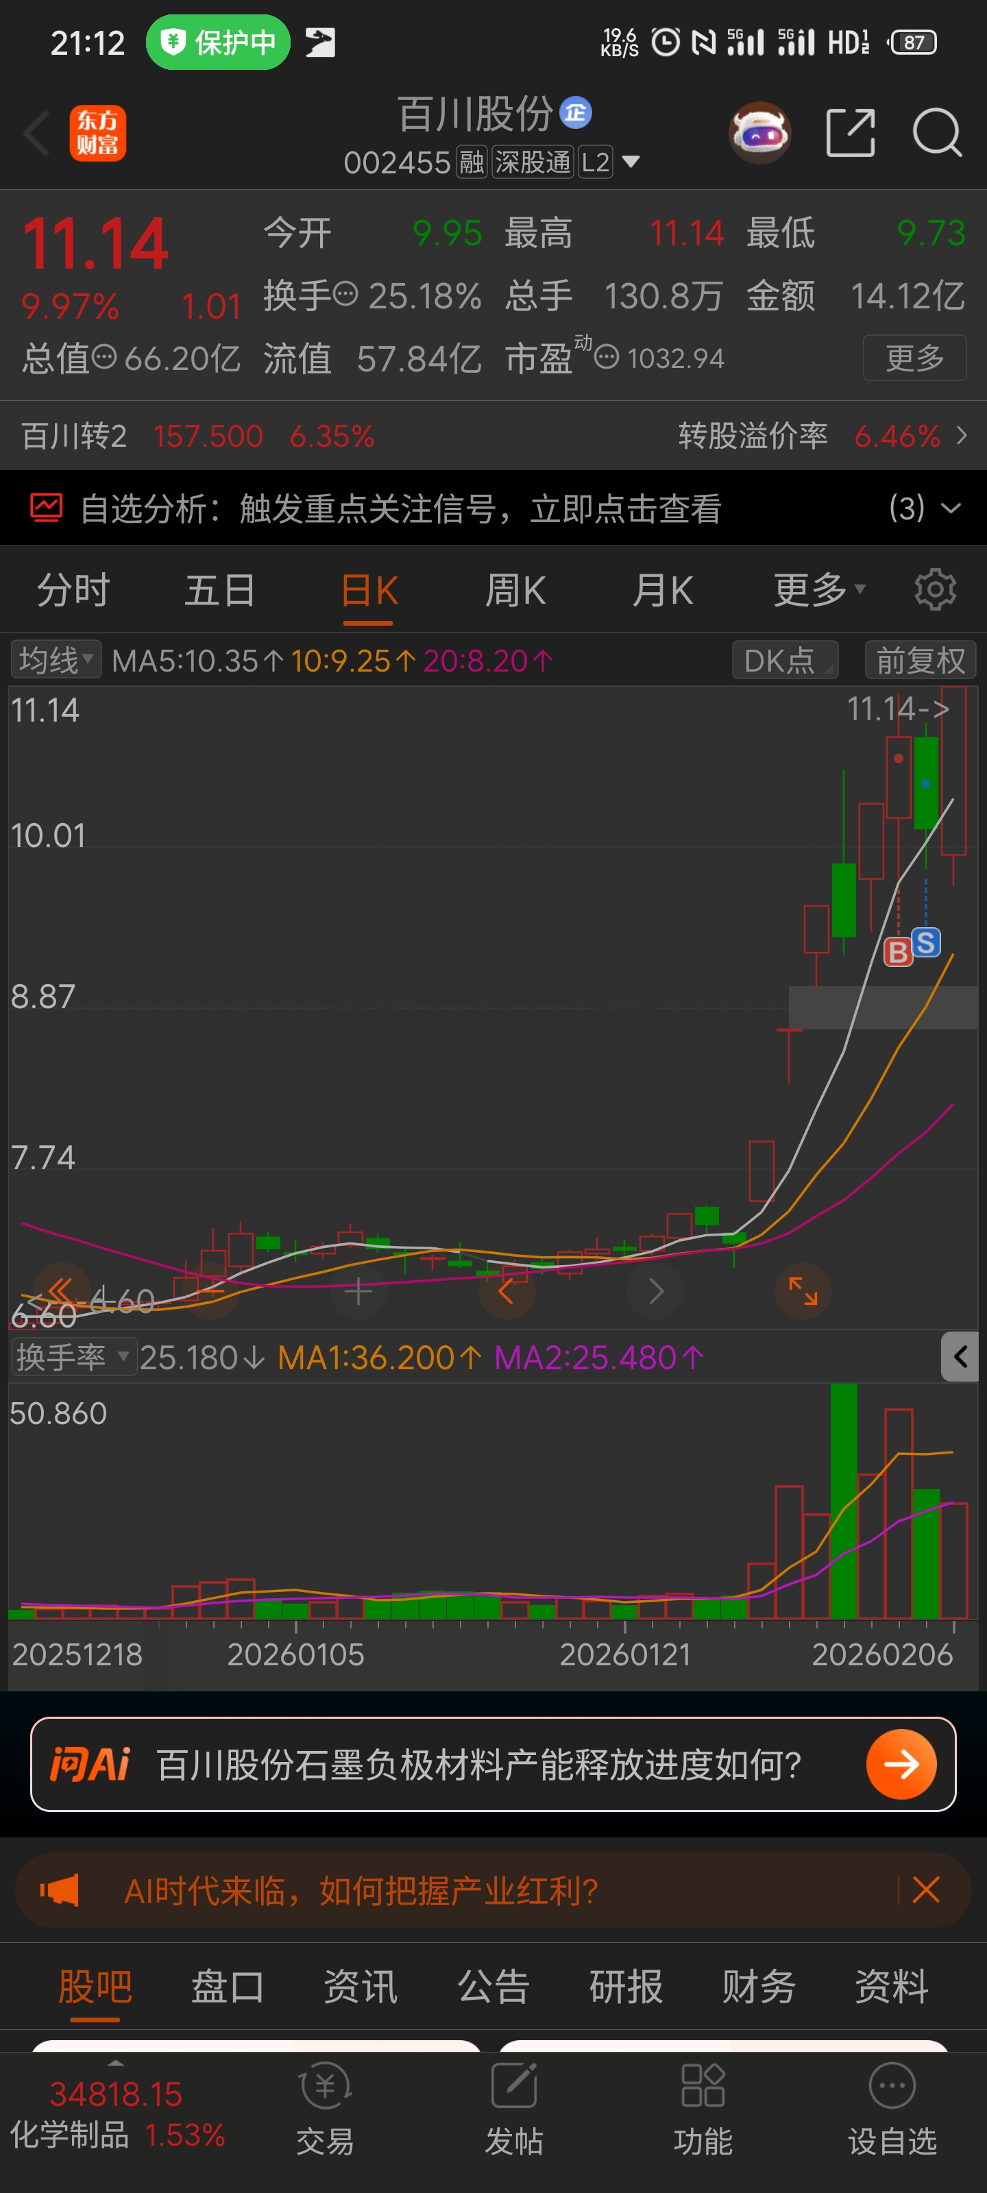Tap the info icon next to 市盈
987x2193 pixels.
tap(605, 358)
